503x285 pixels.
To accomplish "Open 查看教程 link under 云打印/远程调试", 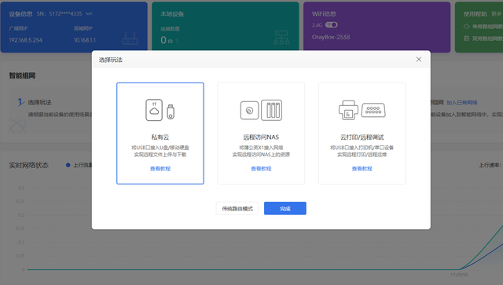I will [362, 169].
